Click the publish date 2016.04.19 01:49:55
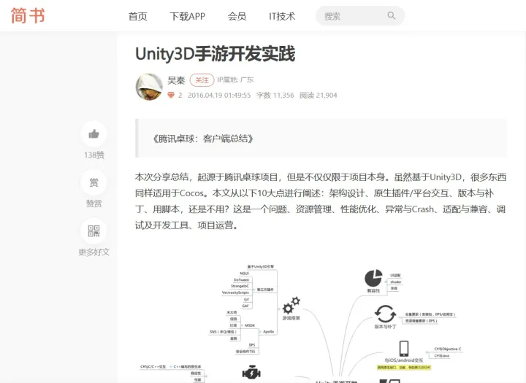 tap(219, 95)
